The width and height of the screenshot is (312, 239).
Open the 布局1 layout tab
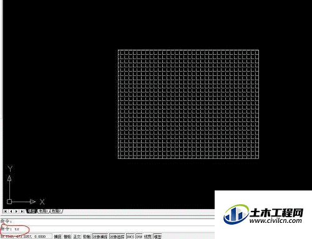[44, 211]
